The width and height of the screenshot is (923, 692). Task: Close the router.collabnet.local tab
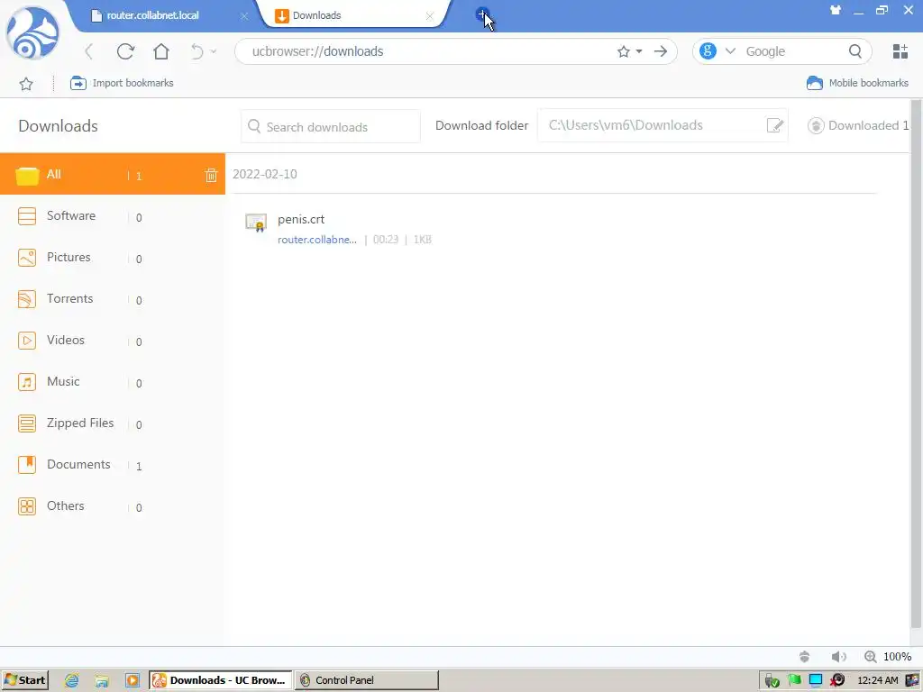(244, 16)
